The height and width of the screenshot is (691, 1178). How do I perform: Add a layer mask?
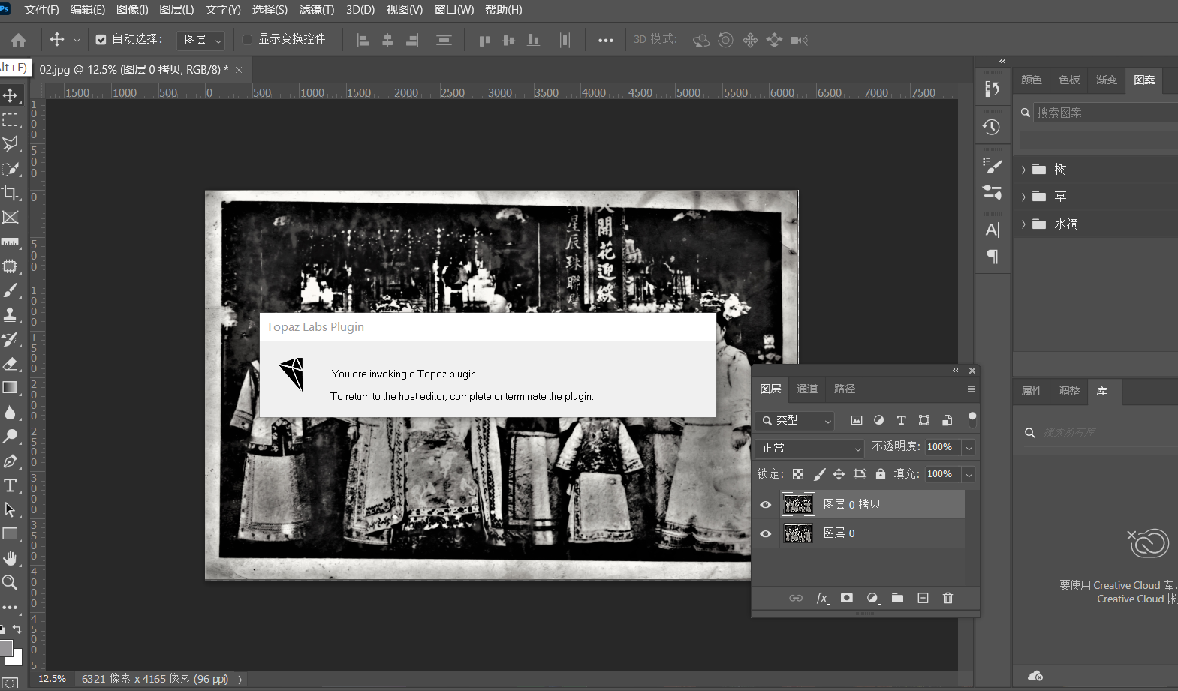pos(847,598)
